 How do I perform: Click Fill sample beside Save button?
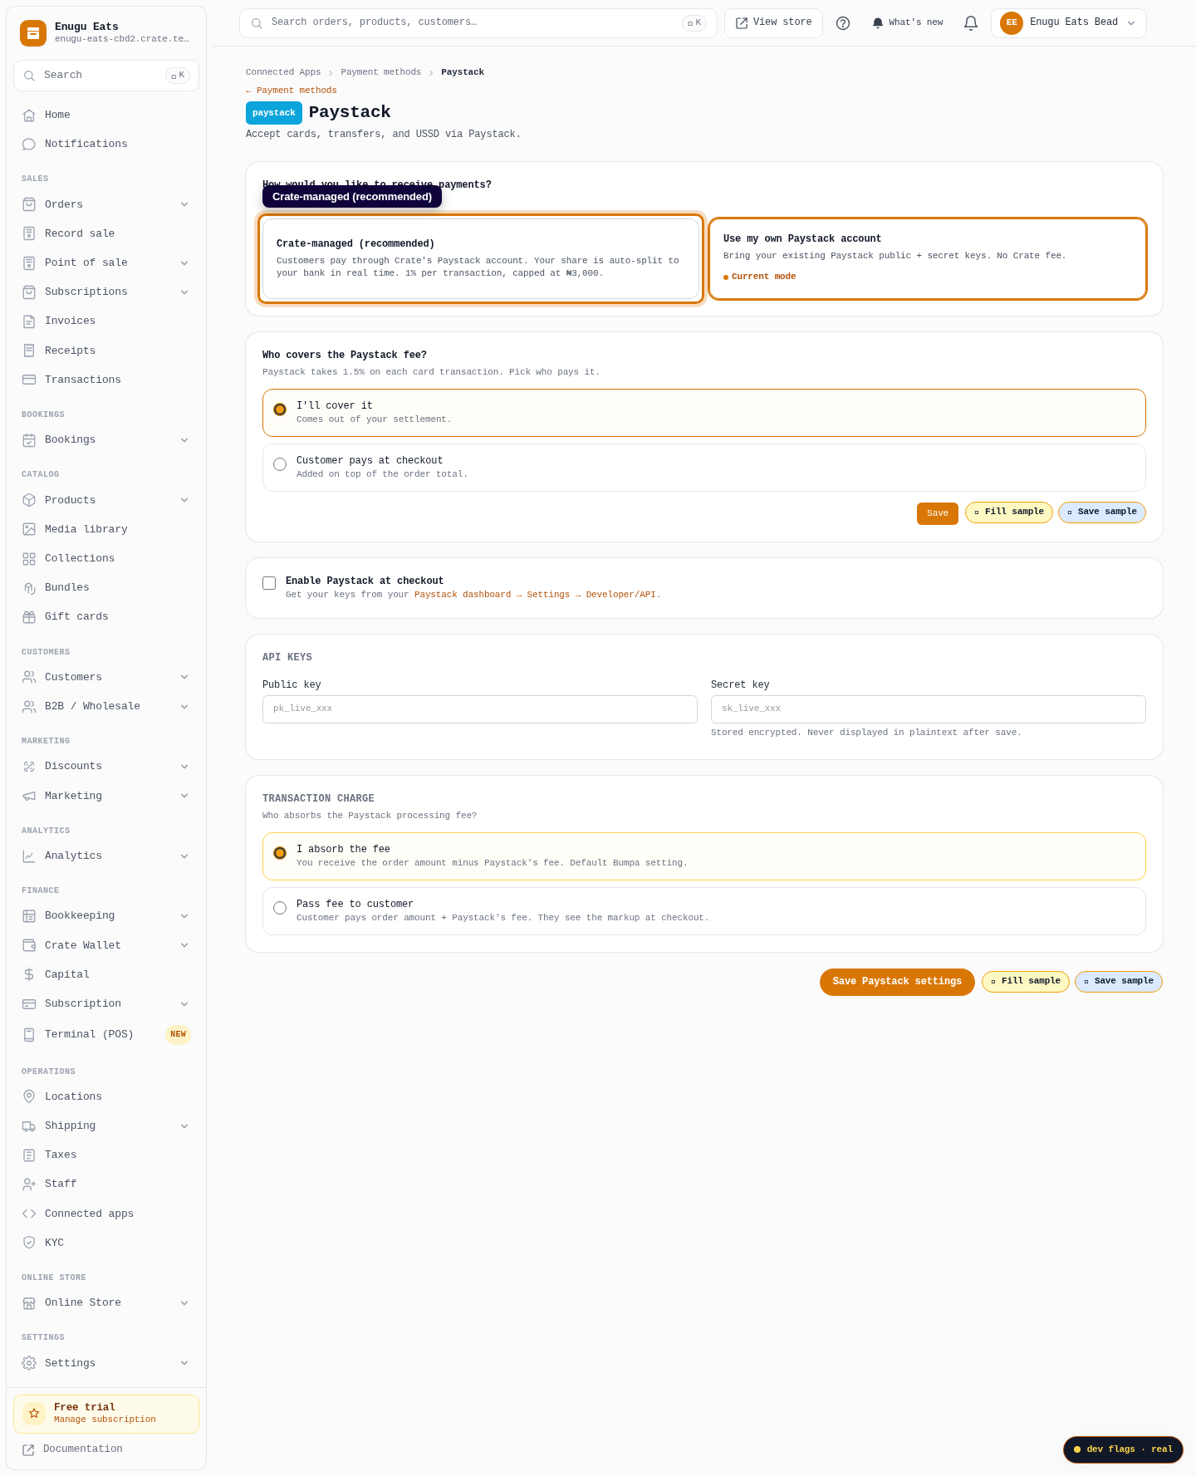(1009, 512)
